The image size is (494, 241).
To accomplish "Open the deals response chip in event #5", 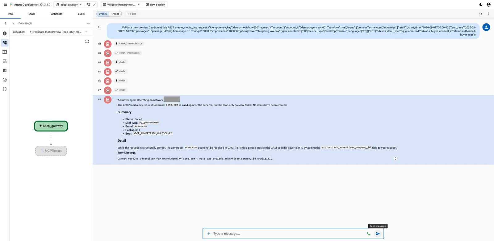I will click(120, 71).
